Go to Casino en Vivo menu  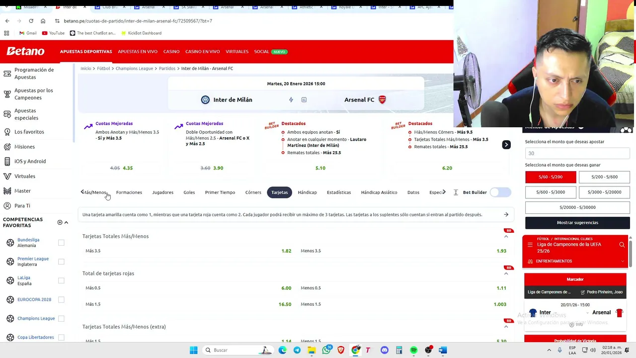pyautogui.click(x=202, y=52)
